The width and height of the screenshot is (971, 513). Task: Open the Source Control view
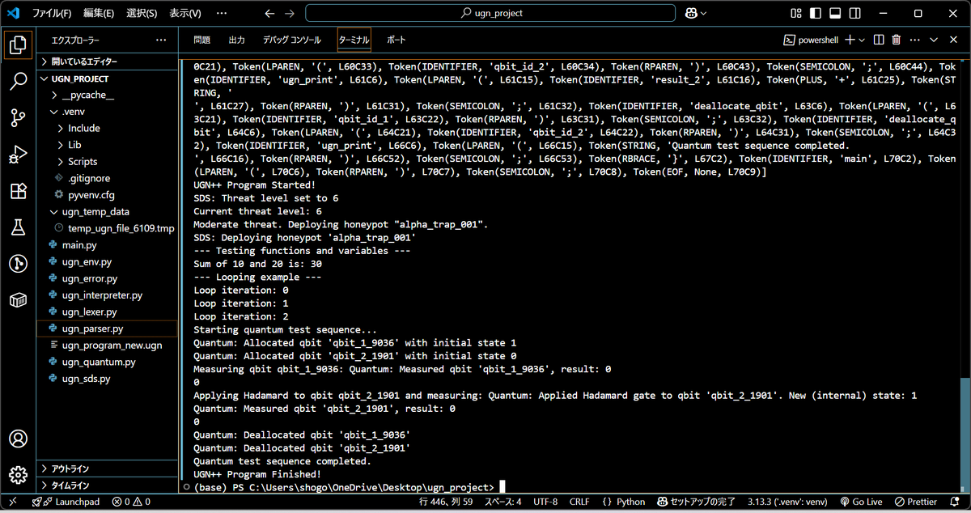coord(18,117)
